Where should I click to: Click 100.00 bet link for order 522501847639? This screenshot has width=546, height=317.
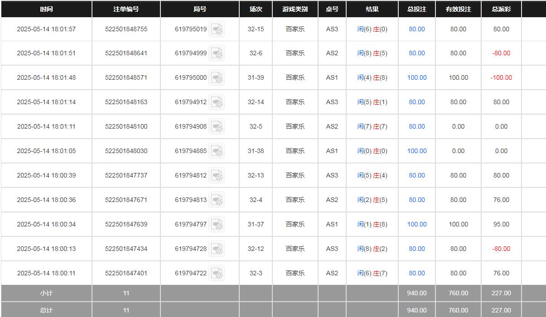point(417,224)
